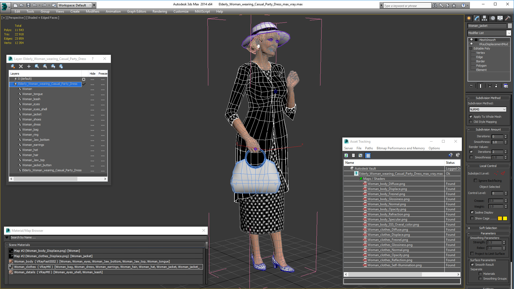Click Show End Result toggle icon

pyautogui.click(x=481, y=86)
